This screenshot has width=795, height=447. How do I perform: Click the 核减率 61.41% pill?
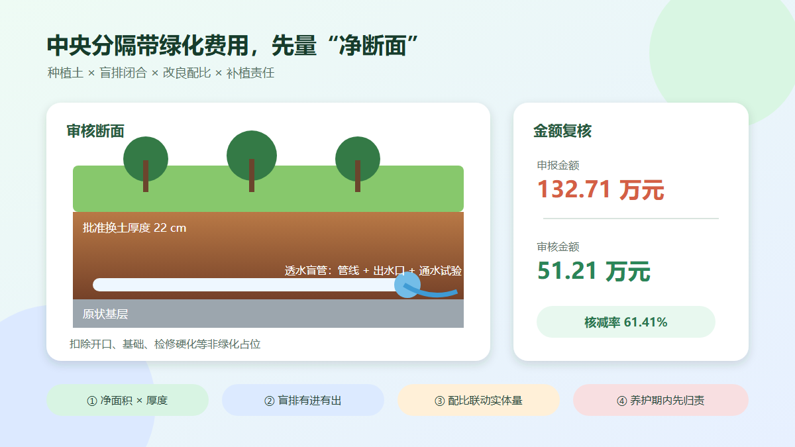click(x=626, y=322)
